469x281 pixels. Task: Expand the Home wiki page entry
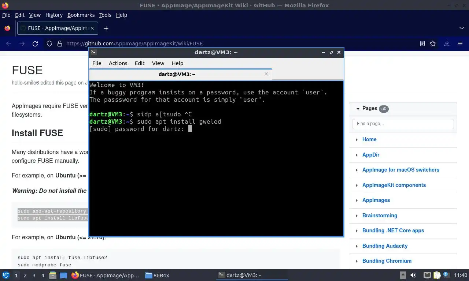click(x=357, y=139)
